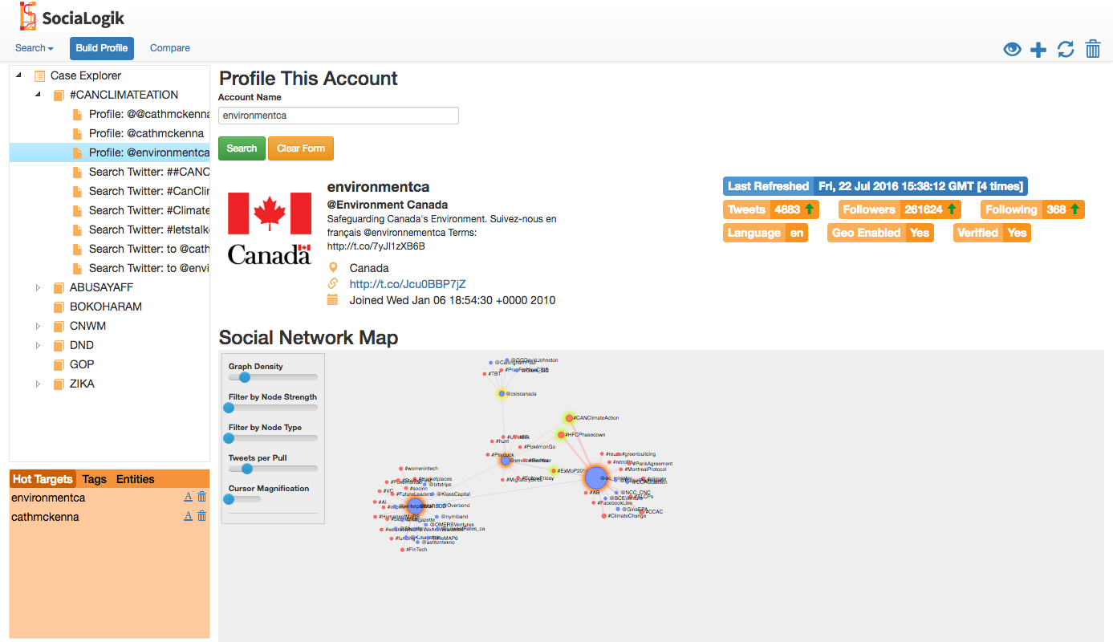Click the eye view icon in toolbar

pos(1013,50)
